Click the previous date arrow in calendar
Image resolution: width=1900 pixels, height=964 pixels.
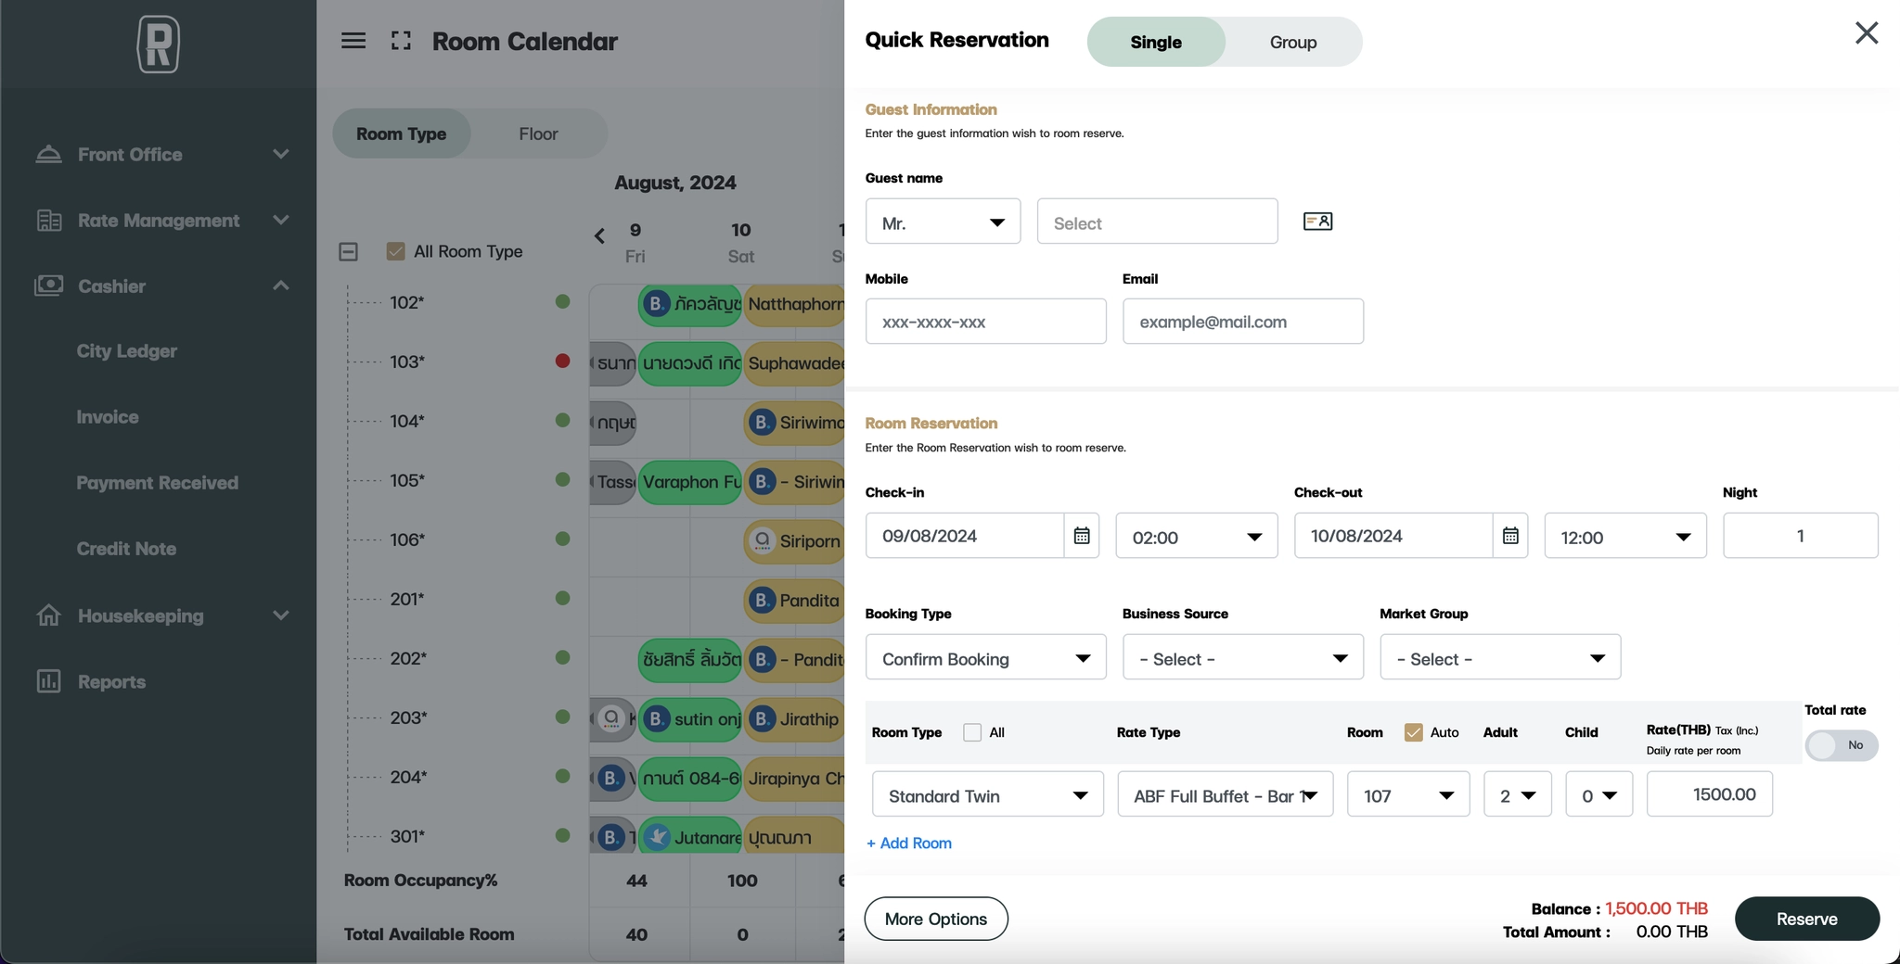pos(599,236)
